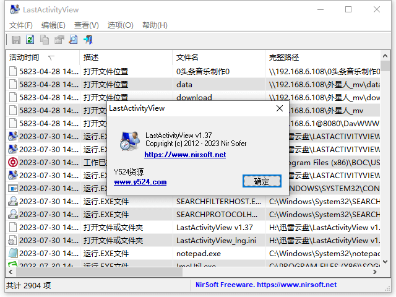Click the LastActivityView title bar app icon

(x=14, y=10)
